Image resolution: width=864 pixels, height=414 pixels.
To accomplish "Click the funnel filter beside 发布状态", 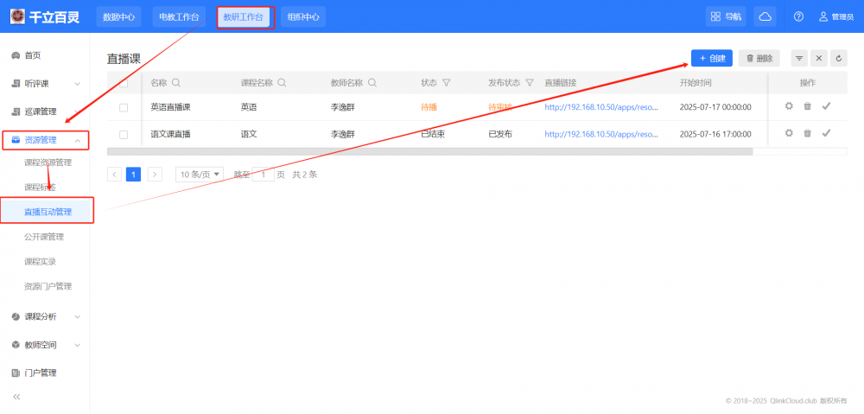I will tap(530, 83).
